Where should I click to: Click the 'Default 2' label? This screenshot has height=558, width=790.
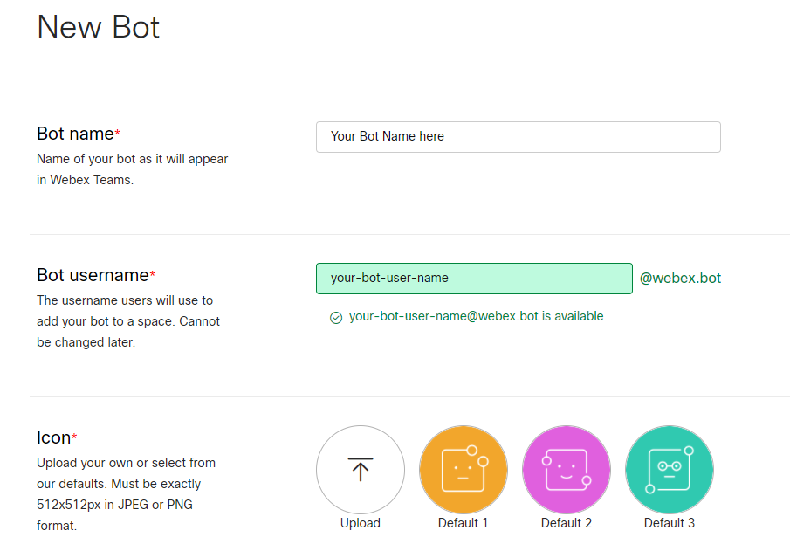click(567, 523)
